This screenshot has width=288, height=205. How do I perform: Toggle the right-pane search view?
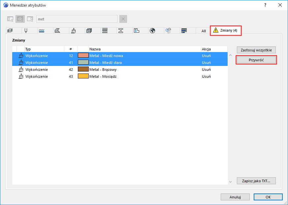pyautogui.click(x=30, y=19)
